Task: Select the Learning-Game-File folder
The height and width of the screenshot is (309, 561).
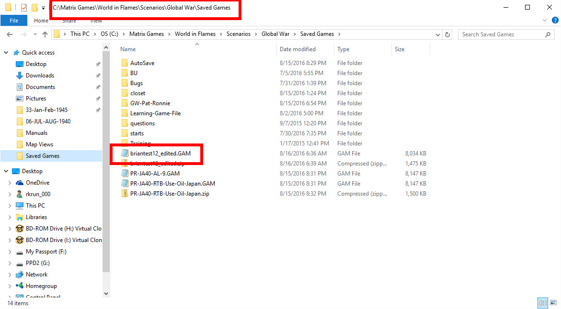Action: pyautogui.click(x=155, y=113)
